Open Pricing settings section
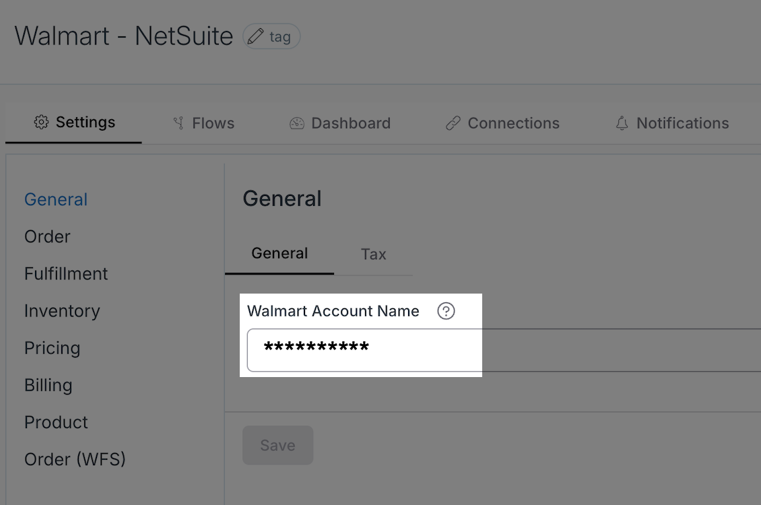This screenshot has width=761, height=505. click(52, 348)
